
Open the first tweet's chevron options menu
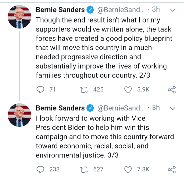pyautogui.click(x=172, y=11)
